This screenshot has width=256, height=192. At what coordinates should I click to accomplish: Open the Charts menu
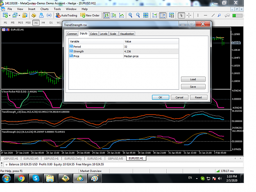click(x=44, y=9)
